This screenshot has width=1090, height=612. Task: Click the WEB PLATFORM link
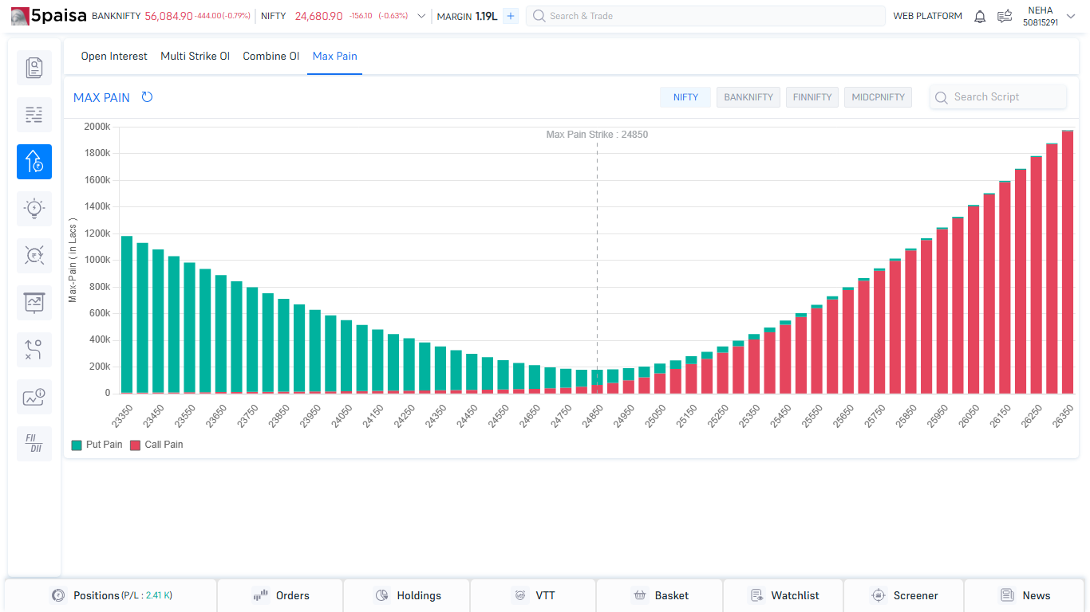click(927, 16)
